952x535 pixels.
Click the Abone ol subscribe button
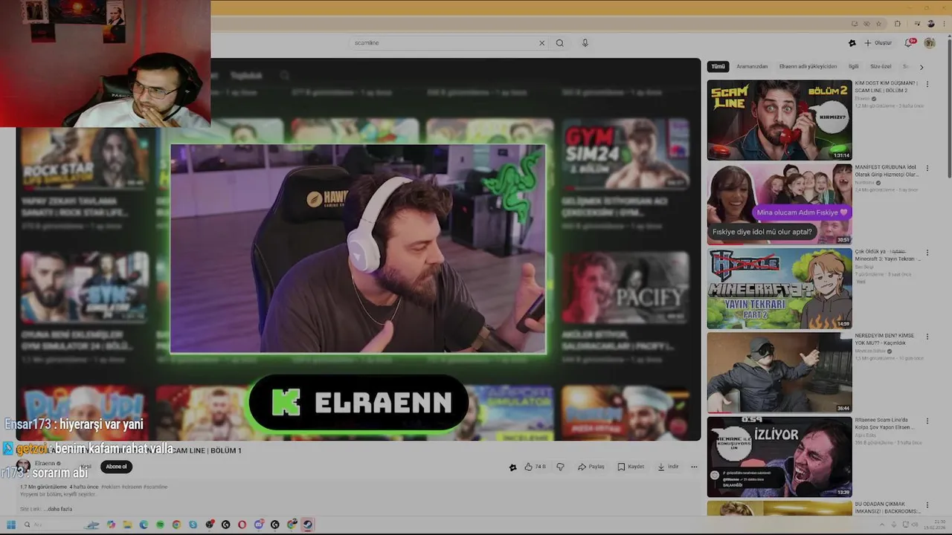click(116, 467)
